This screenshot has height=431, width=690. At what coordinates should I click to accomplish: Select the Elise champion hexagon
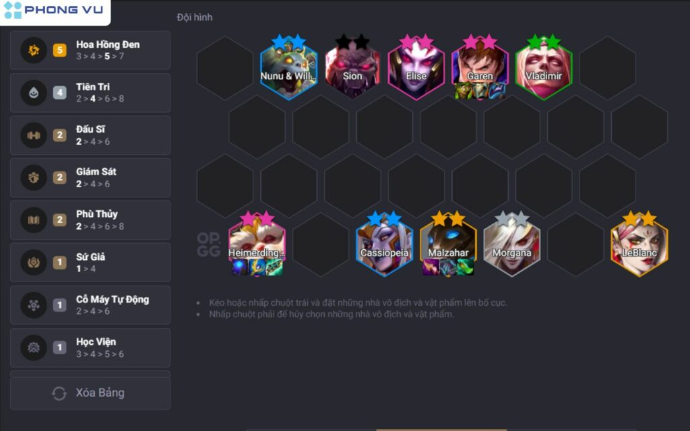coord(416,67)
